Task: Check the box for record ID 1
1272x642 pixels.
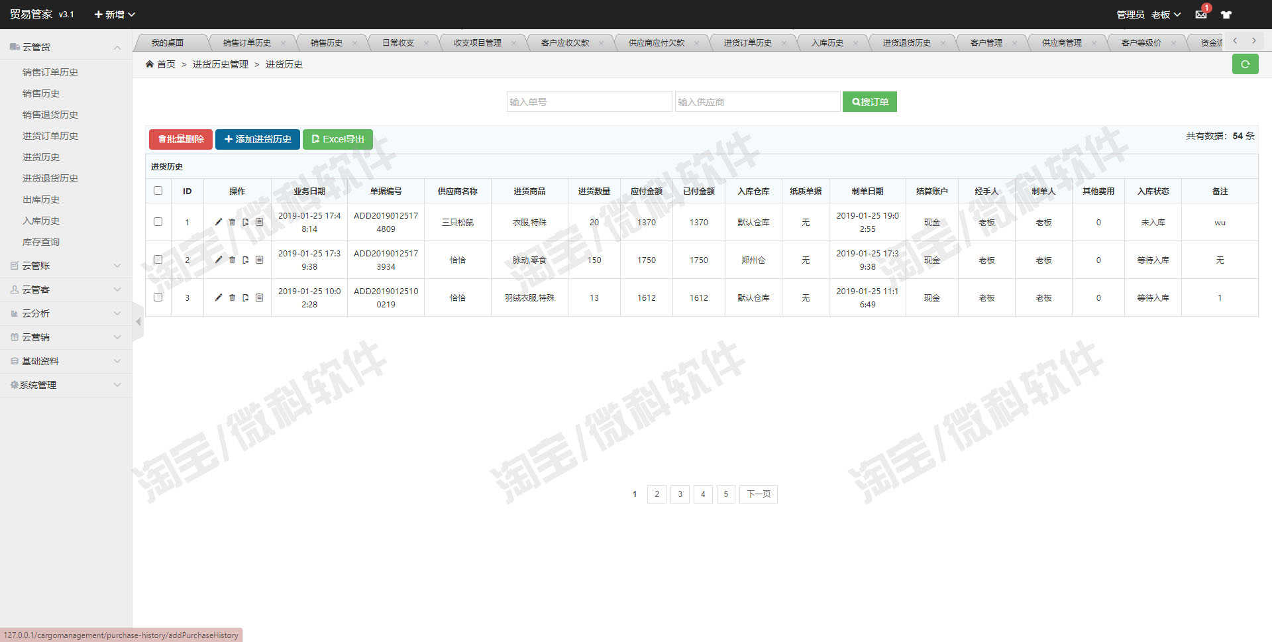Action: 158,222
